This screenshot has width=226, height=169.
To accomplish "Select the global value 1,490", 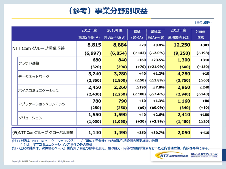I will [120, 133].
